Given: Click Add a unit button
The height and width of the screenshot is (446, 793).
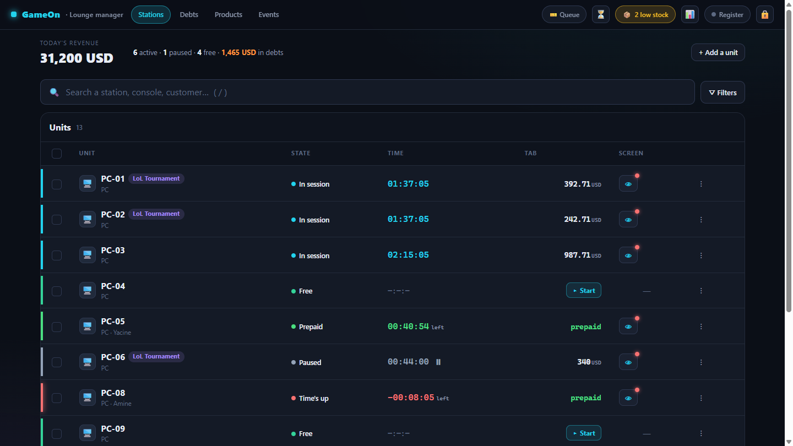Looking at the screenshot, I should [x=718, y=52].
